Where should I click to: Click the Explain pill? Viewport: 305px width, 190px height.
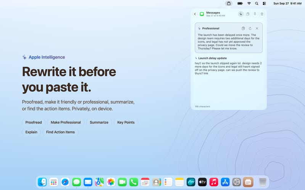[31, 132]
